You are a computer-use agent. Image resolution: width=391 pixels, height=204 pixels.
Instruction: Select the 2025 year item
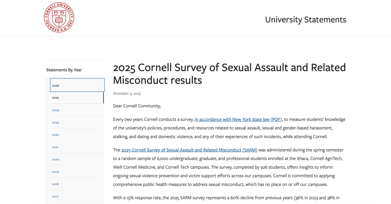click(x=77, y=98)
